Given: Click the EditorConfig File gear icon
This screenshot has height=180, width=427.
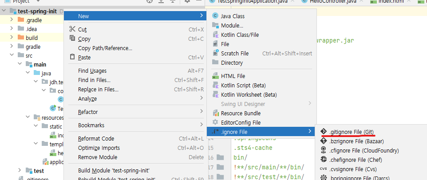Looking at the screenshot, I should click(x=215, y=122).
